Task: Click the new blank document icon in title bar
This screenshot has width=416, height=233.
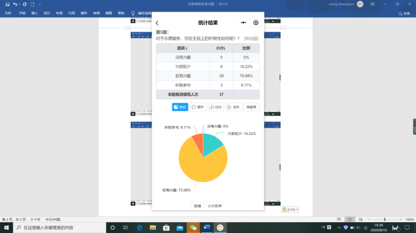Action: pyautogui.click(x=32, y=4)
